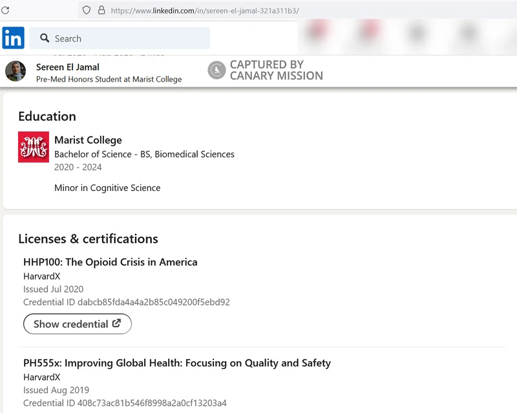Click the Education section heading
Screen dimensions: 517x413
point(47,117)
